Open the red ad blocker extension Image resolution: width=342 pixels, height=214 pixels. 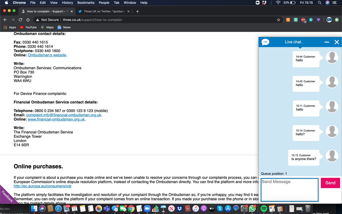coord(303,20)
